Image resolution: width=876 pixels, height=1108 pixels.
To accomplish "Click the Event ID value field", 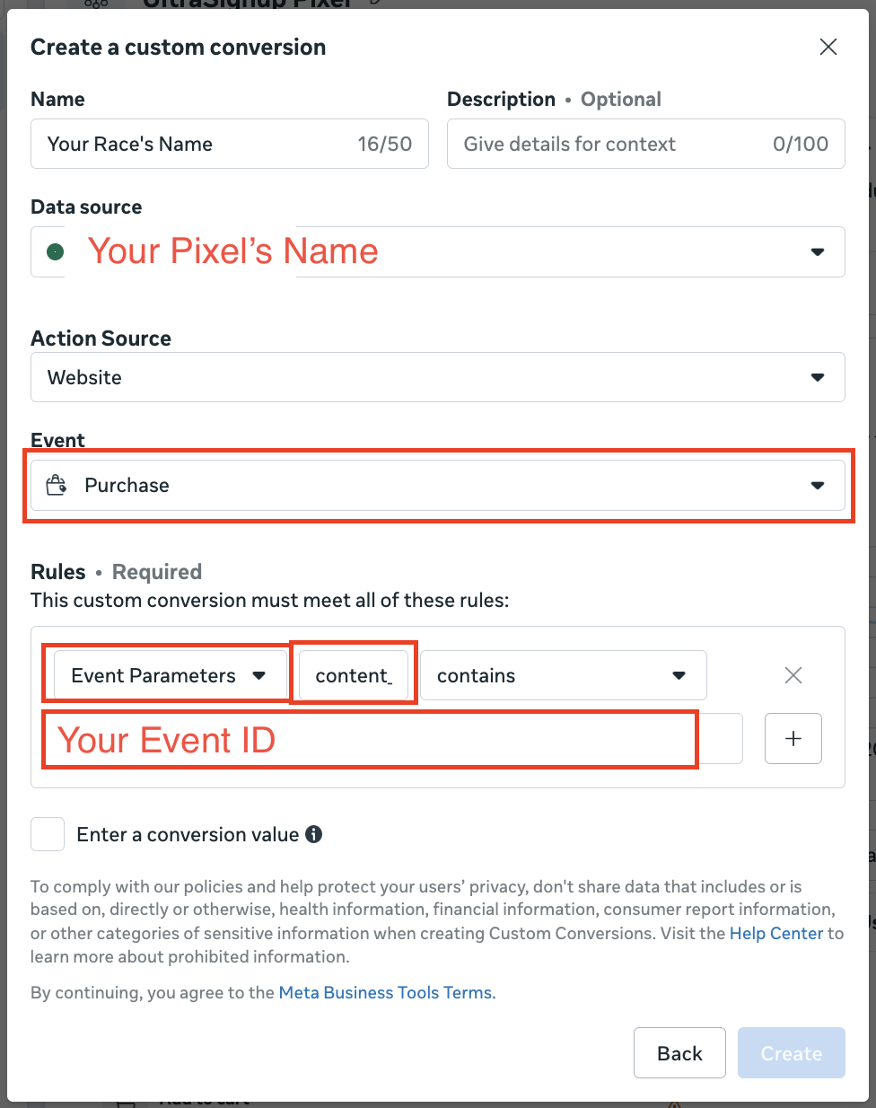I will point(393,739).
